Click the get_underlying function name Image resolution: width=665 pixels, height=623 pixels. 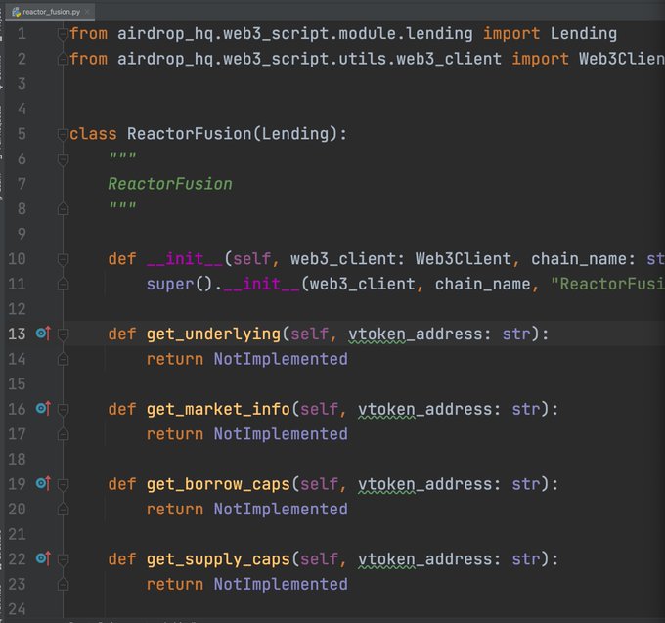pos(213,334)
